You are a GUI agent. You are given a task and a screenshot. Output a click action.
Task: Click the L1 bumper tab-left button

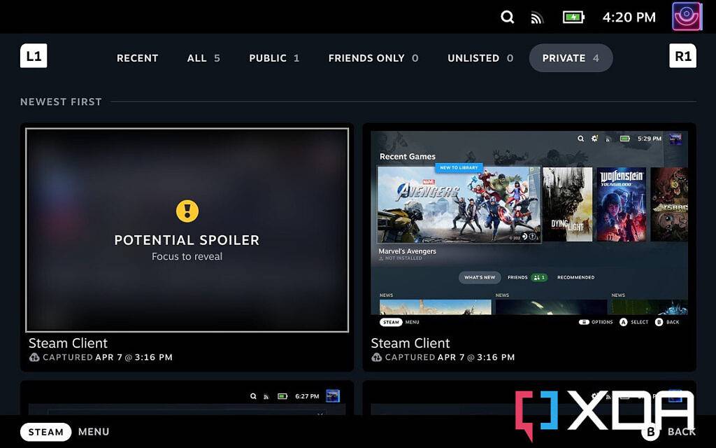click(34, 56)
